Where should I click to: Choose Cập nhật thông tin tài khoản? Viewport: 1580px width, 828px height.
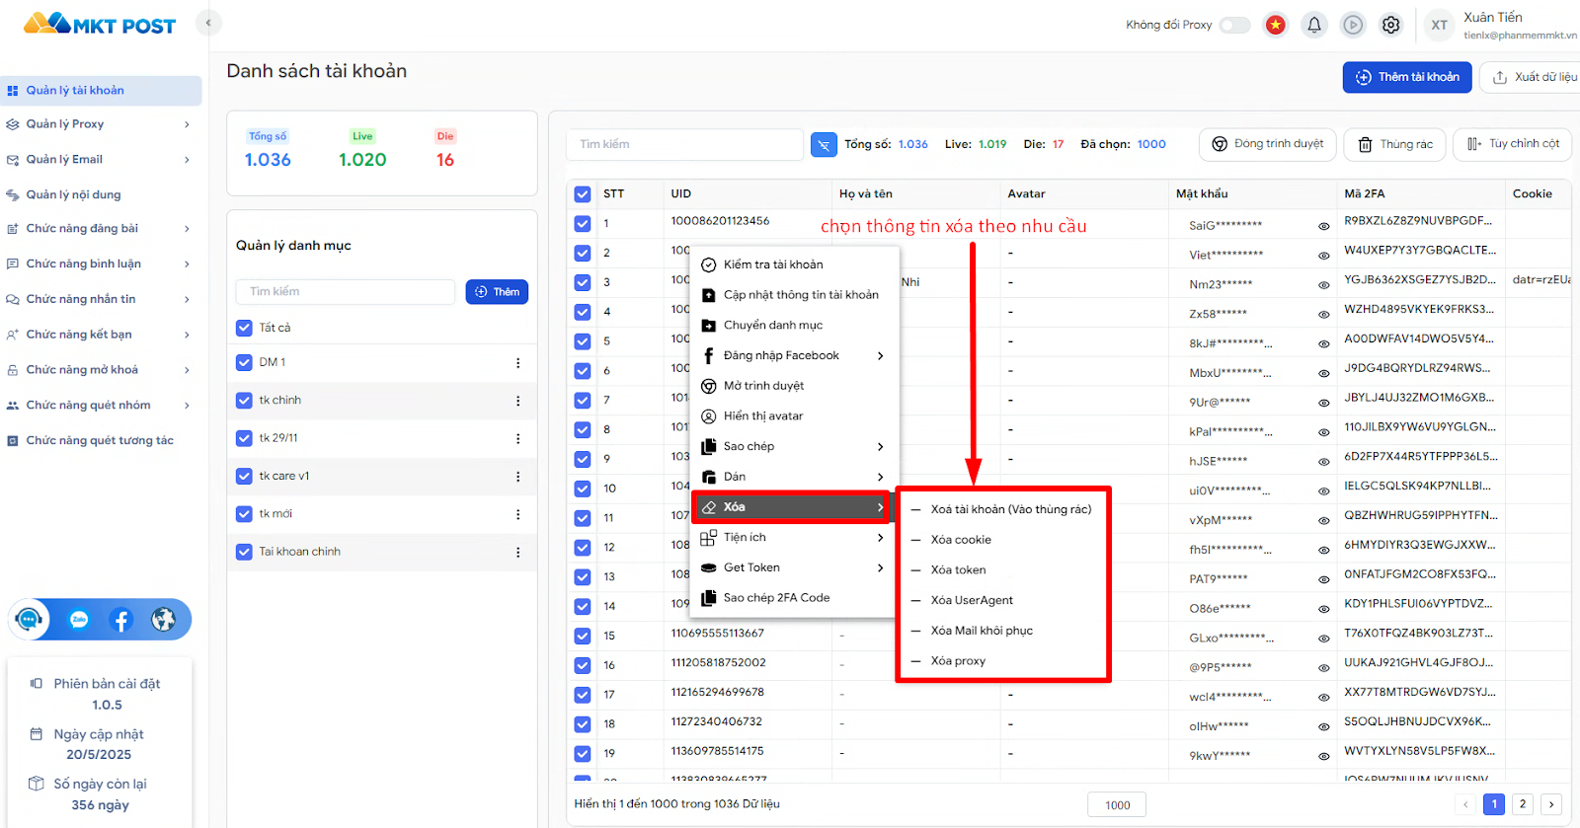(x=793, y=295)
